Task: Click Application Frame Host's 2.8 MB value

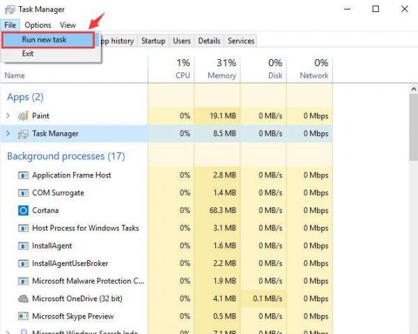Action: [224, 175]
